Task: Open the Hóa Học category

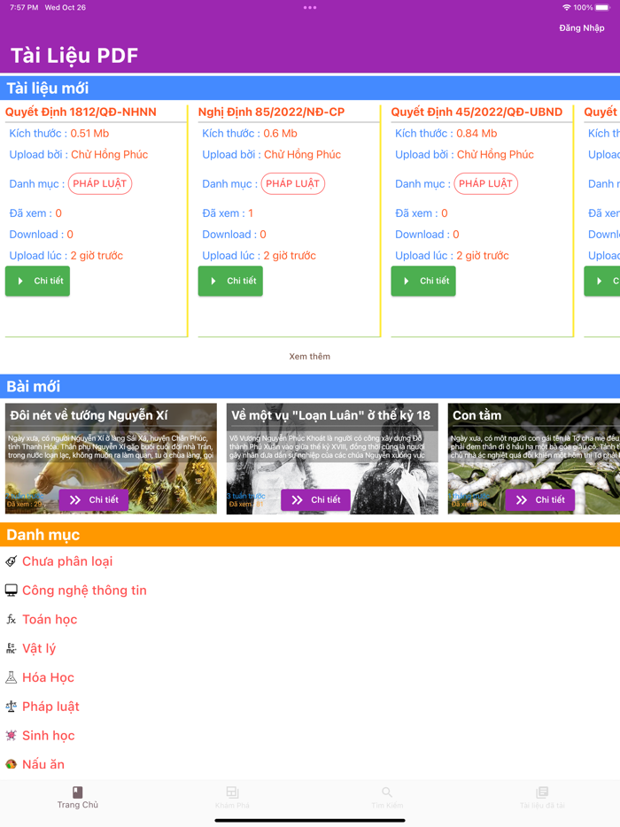Action: click(x=48, y=677)
